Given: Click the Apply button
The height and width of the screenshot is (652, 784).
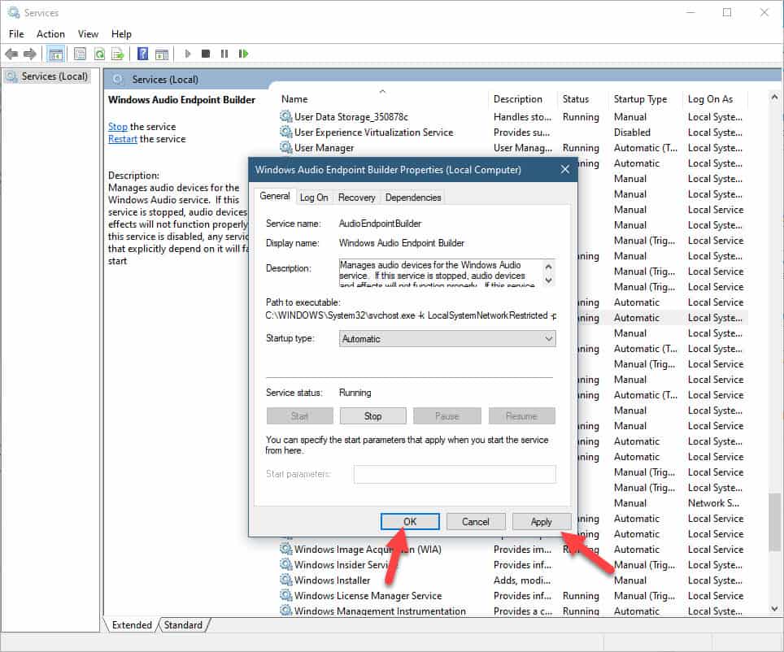Looking at the screenshot, I should 541,521.
